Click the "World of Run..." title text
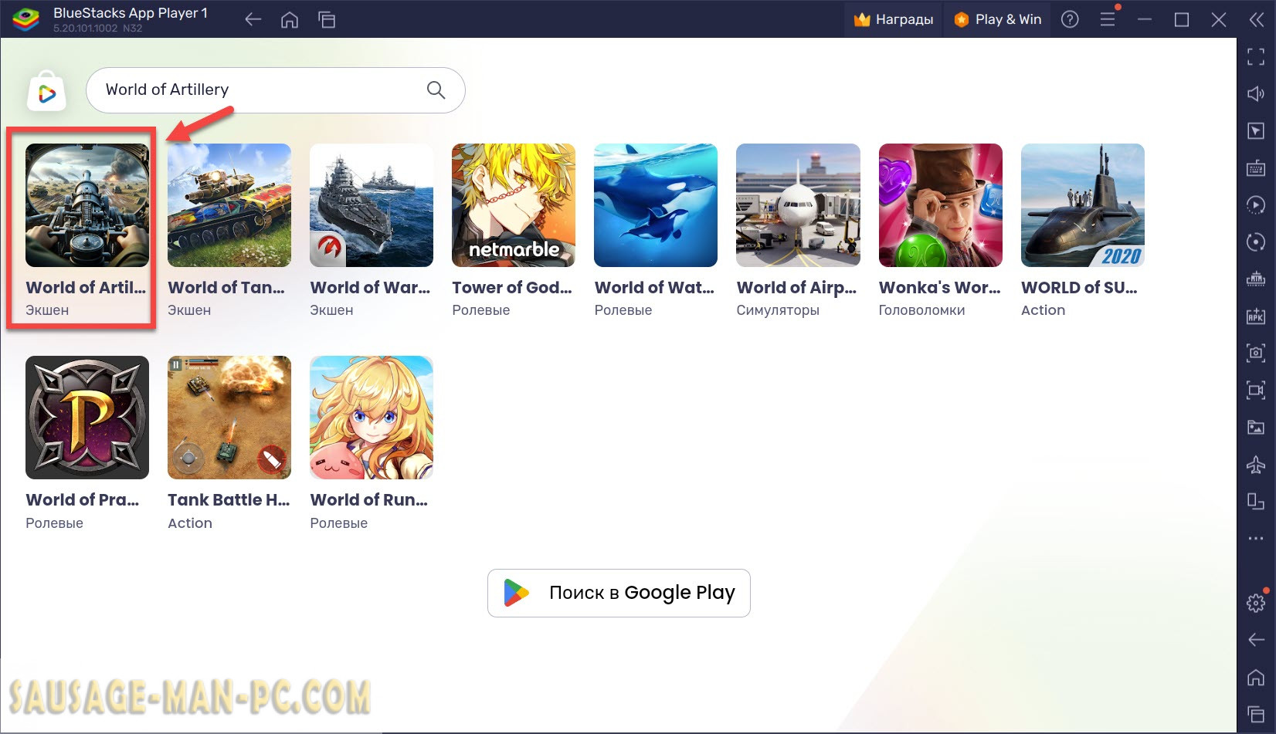 [x=368, y=499]
